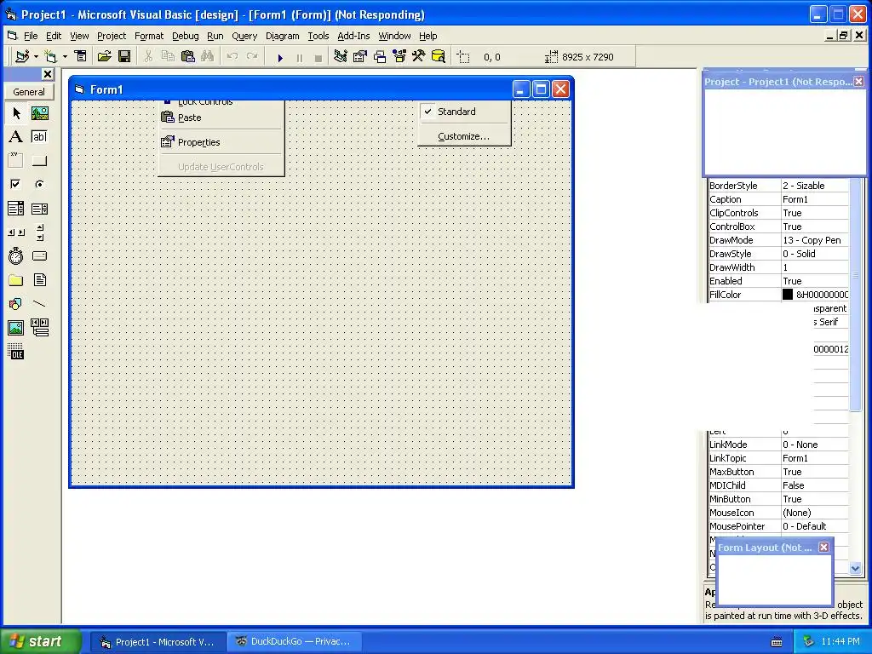Screen dimensions: 872x654
Task: Open the Debug menu
Action: coord(185,36)
